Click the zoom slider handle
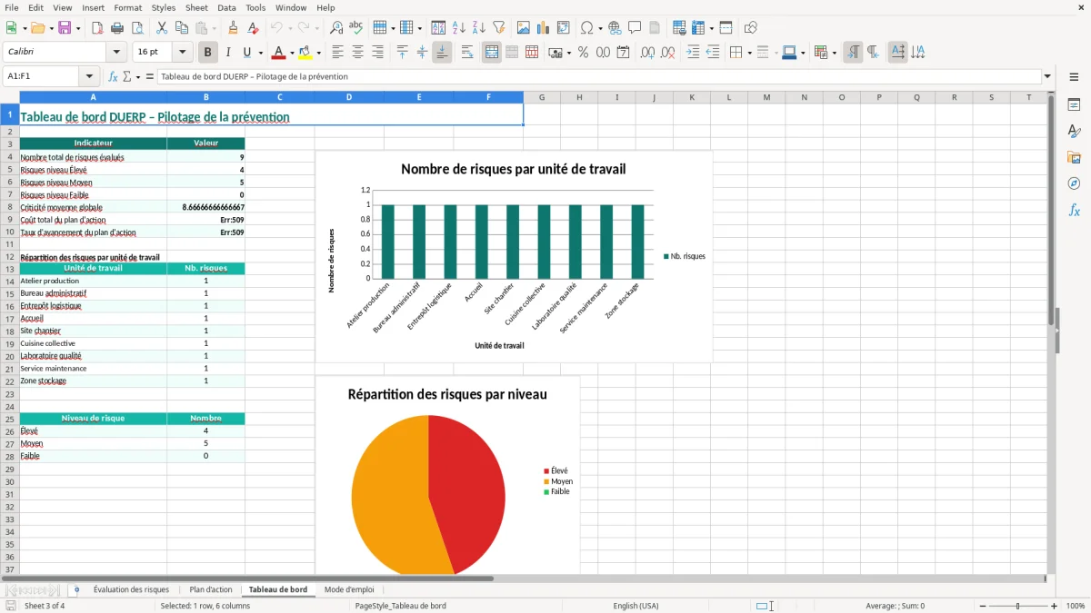Image resolution: width=1091 pixels, height=613 pixels. point(1018,606)
